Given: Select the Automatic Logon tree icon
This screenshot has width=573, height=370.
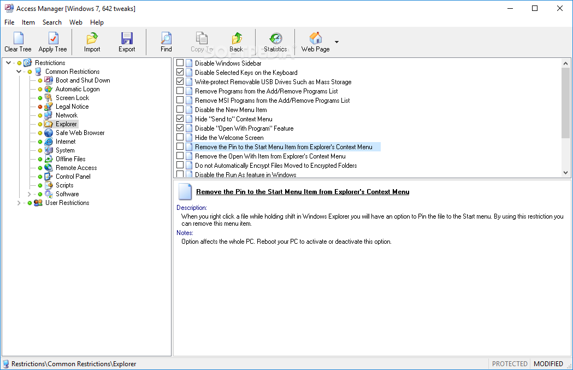Looking at the screenshot, I should point(49,89).
